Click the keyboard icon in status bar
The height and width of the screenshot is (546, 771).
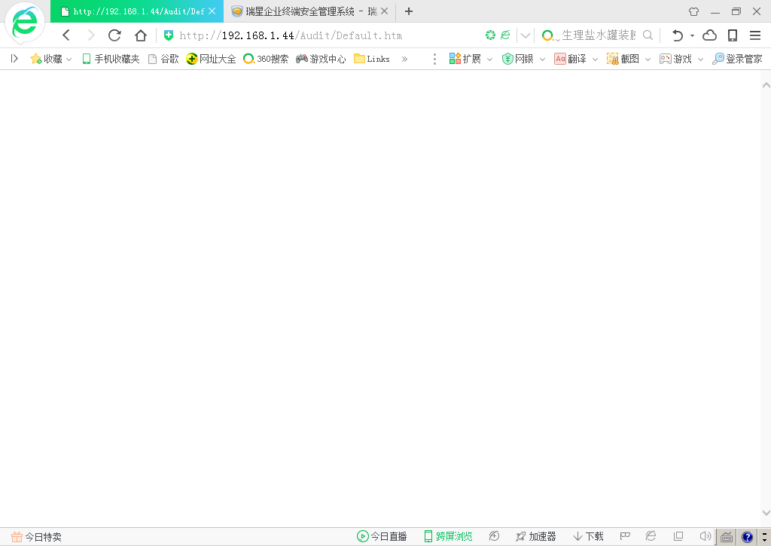point(727,537)
